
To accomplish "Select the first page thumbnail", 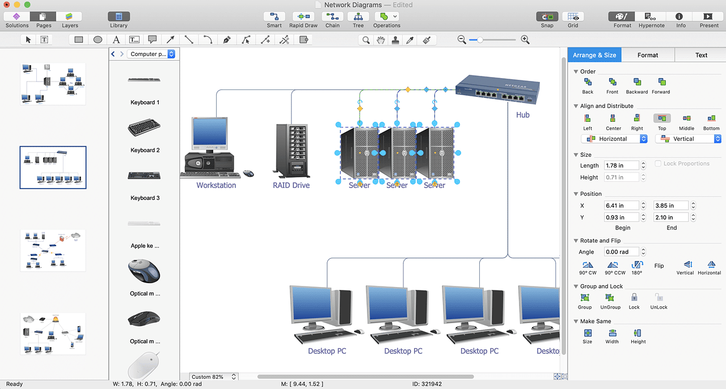I will pos(53,83).
